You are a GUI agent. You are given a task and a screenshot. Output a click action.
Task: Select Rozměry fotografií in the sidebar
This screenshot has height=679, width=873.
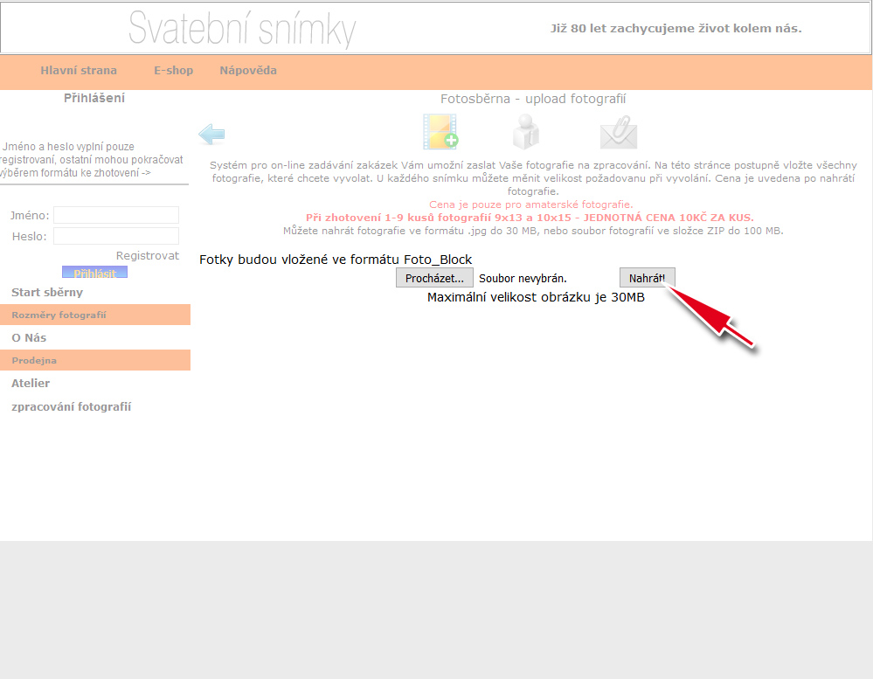(x=59, y=315)
